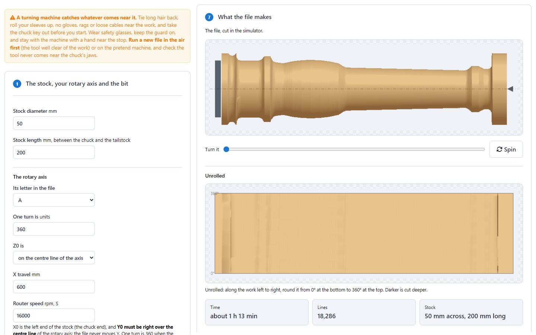
Task: Click the '50 mm across, 200 mm long' value
Action: tap(465, 316)
